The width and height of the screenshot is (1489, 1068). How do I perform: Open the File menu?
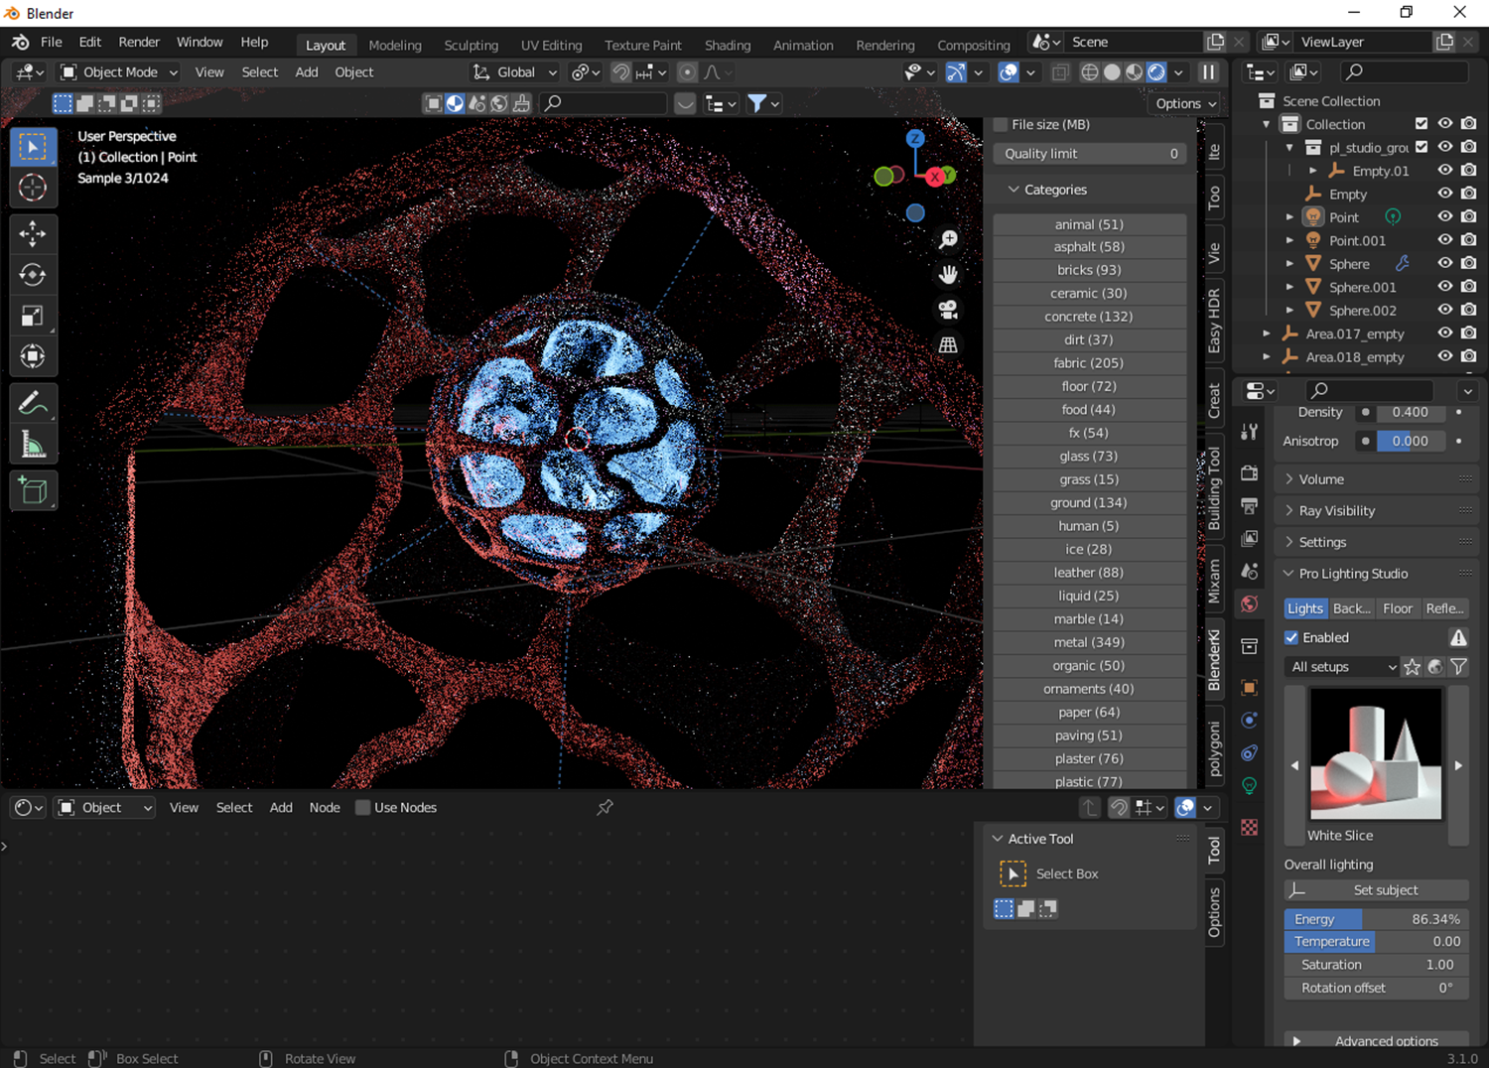52,42
